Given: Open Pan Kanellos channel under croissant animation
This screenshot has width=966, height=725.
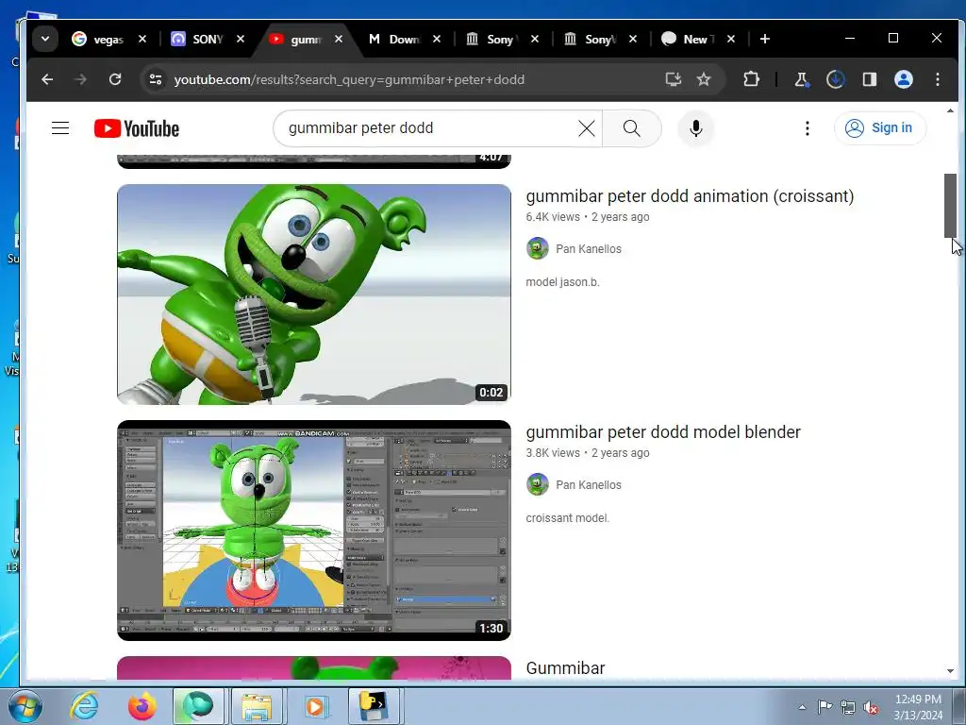Looking at the screenshot, I should pos(589,249).
